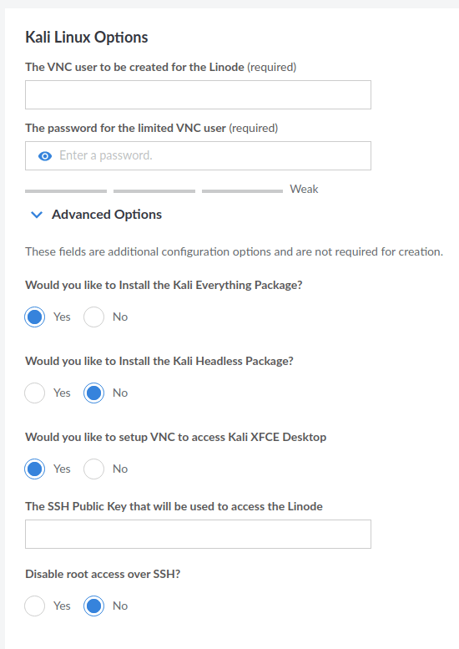Click the Weak password strength label

click(304, 189)
